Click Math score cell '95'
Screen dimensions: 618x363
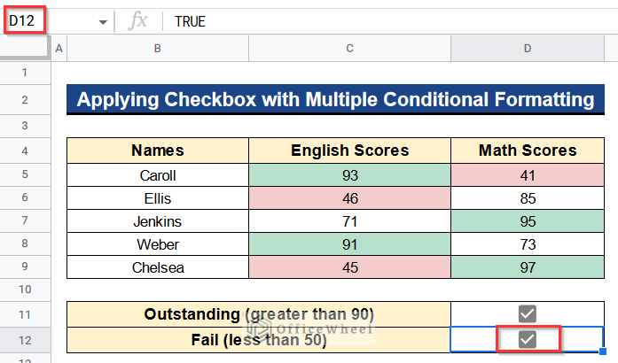coord(528,221)
